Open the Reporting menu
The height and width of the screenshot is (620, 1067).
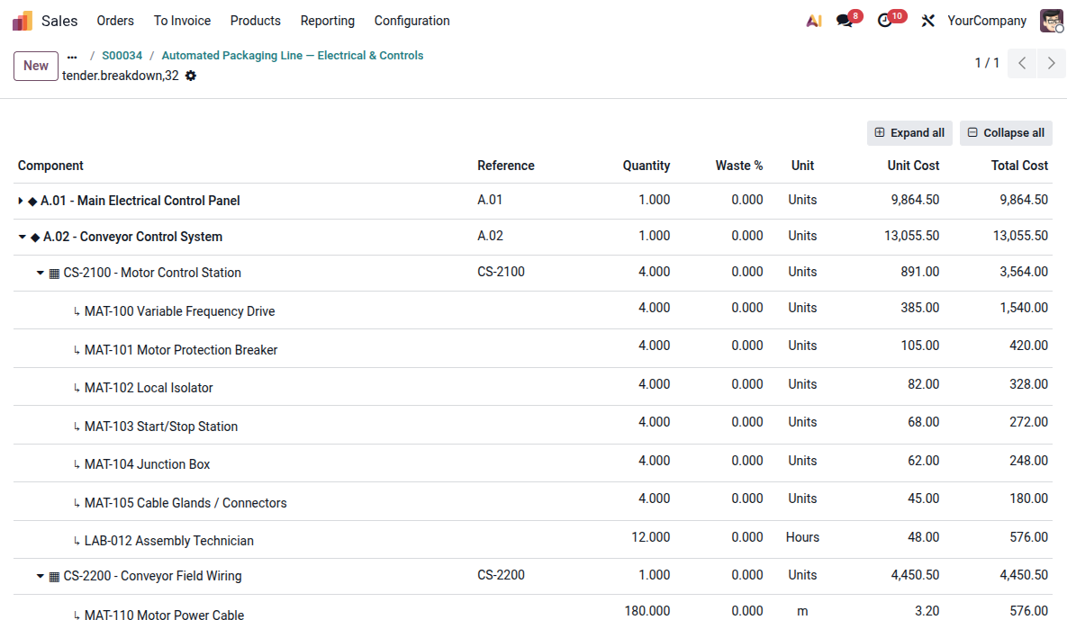328,21
